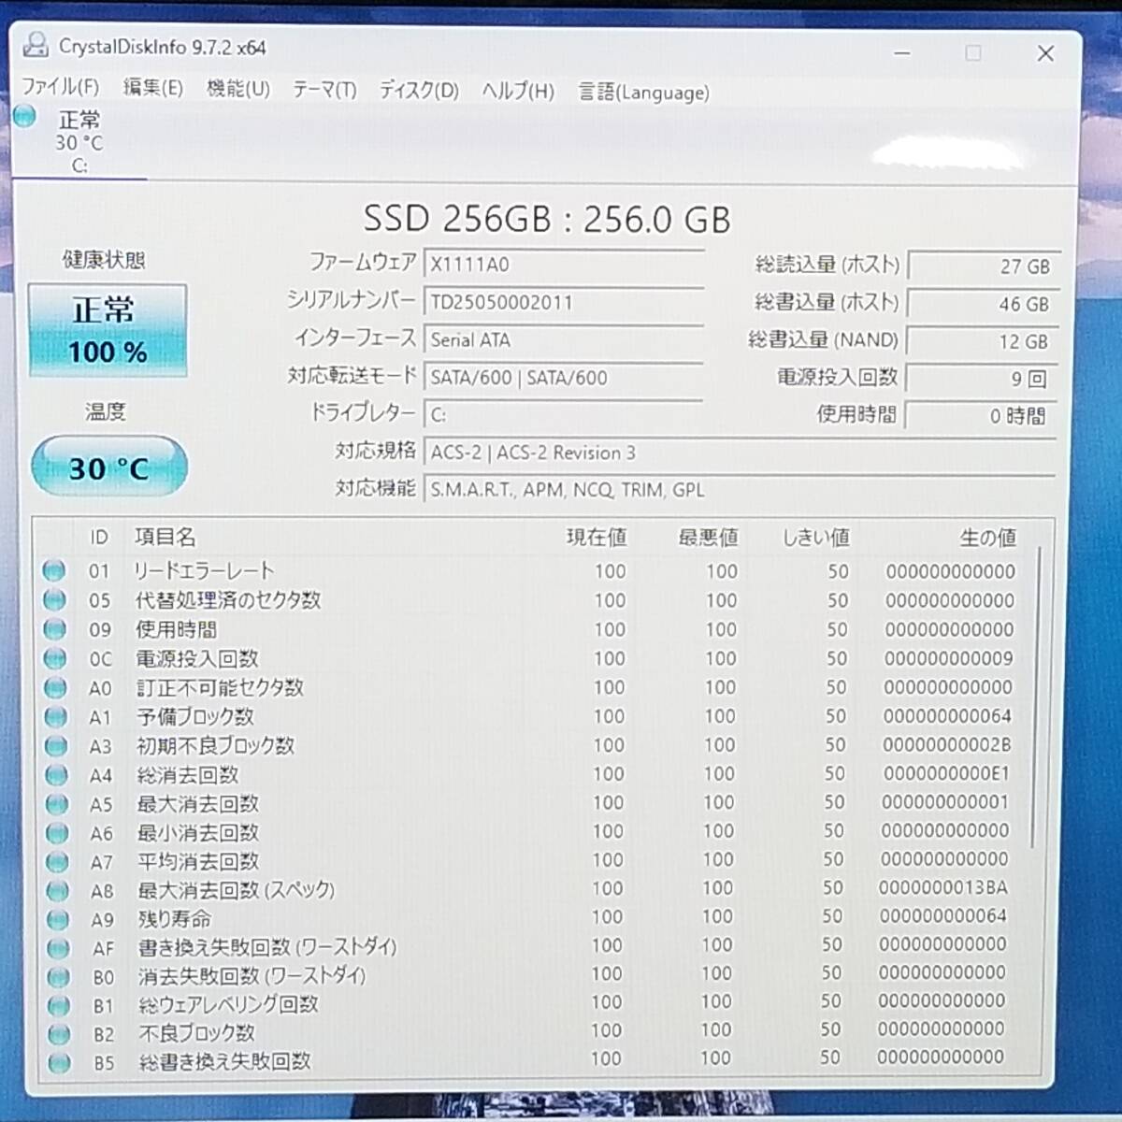The image size is (1122, 1122).
Task: Click the features field S.M.A.R.T., APM, NCQ
Action: 740,490
